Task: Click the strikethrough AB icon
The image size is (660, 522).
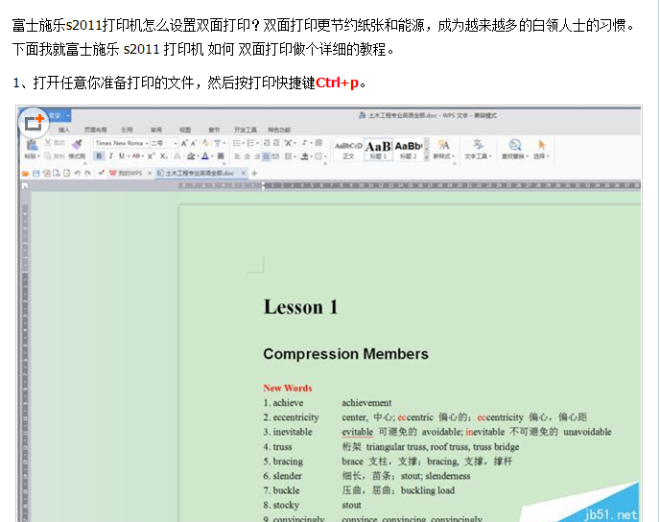Action: [136, 156]
